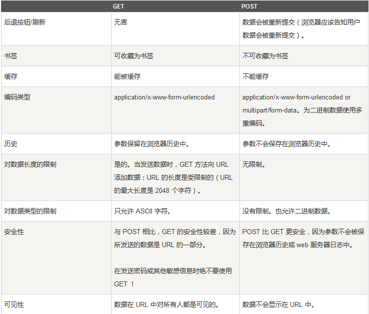Select the row label 缓存

11,76
